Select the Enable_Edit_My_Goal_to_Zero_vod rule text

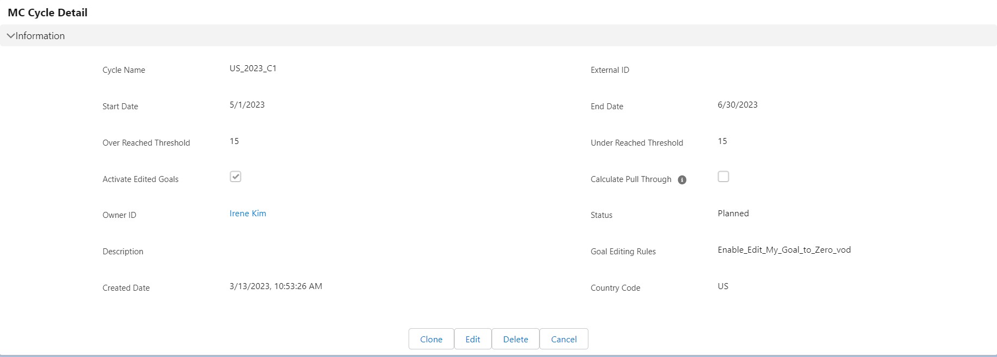point(784,250)
